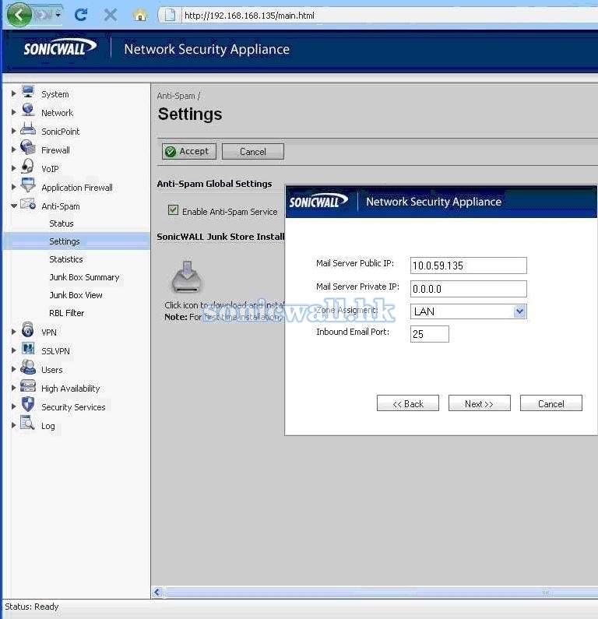Click the Log magnifier icon
Viewport: 598px width, 619px height.
(x=27, y=423)
